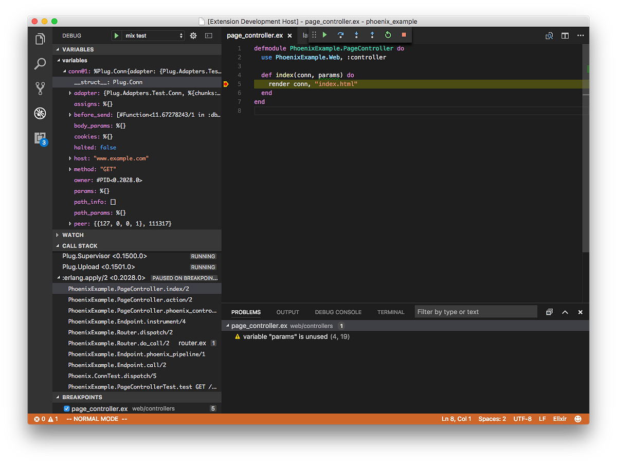Switch to the DEBUG CONSOLE tab
The image size is (617, 464).
[x=338, y=312]
